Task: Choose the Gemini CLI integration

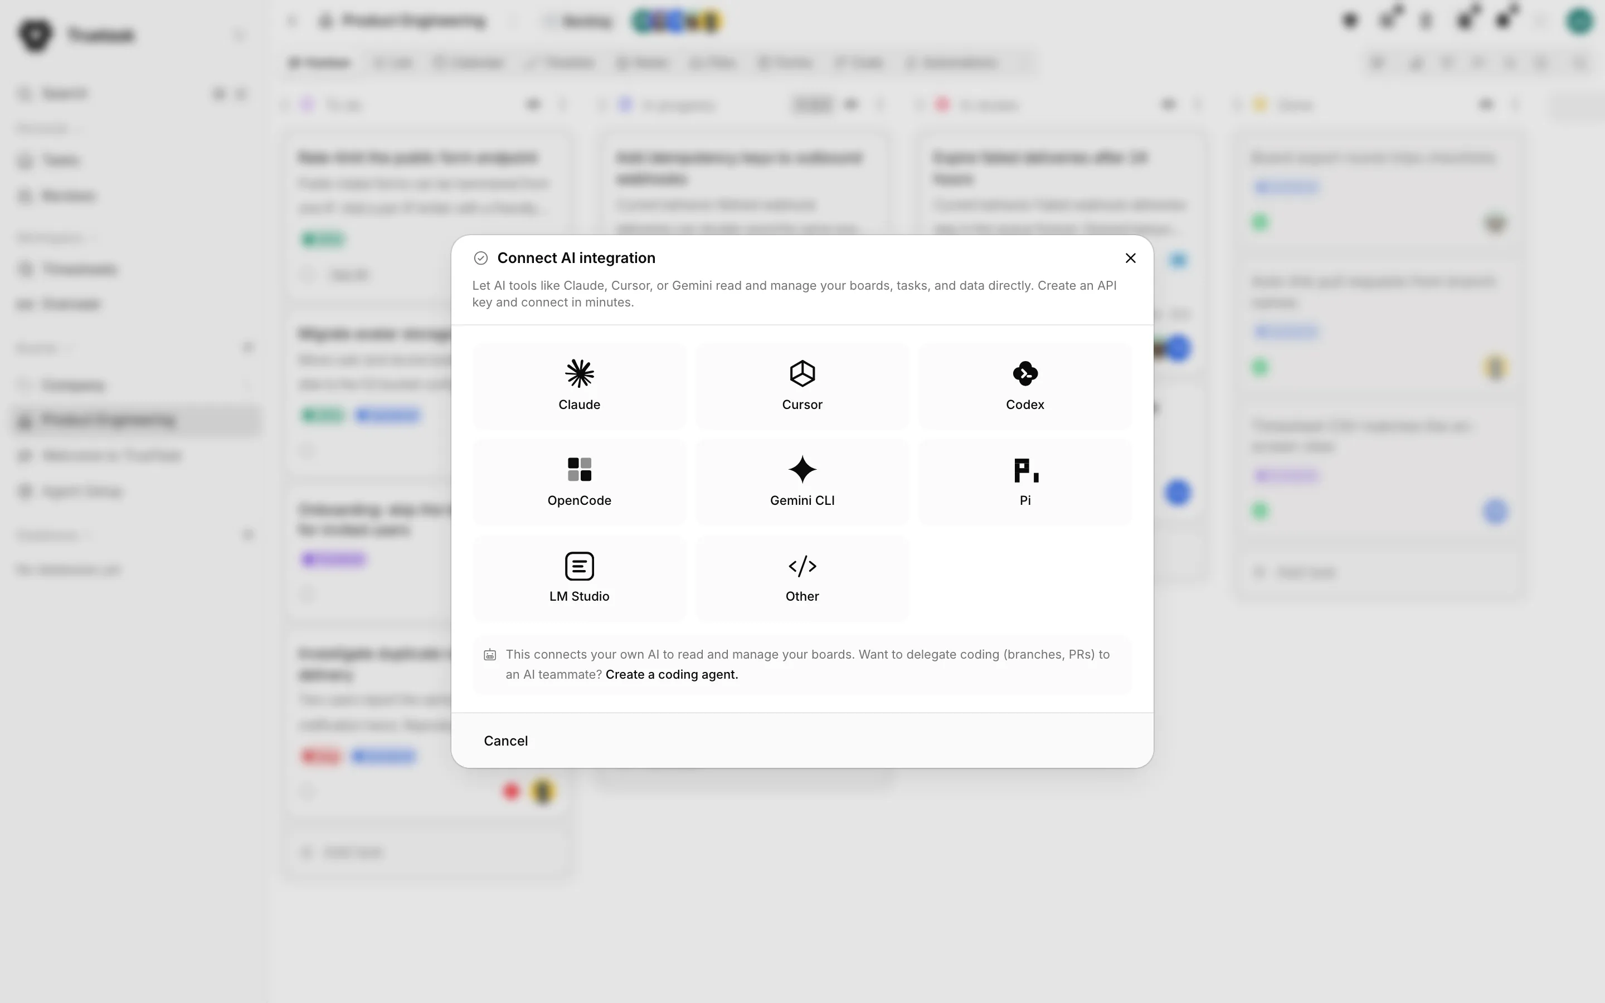Action: (x=802, y=481)
